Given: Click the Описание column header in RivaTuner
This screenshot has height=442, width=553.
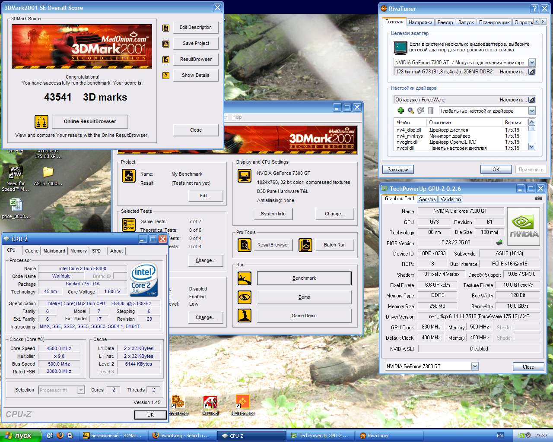Looking at the screenshot, I should tap(464, 123).
